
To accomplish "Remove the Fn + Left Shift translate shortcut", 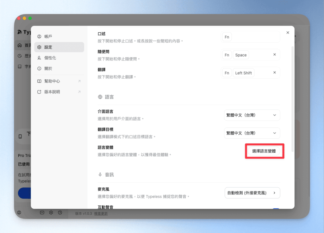I will (274, 72).
